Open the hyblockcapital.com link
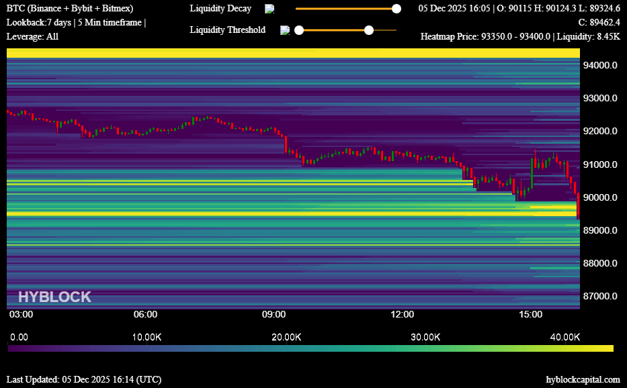 click(583, 379)
